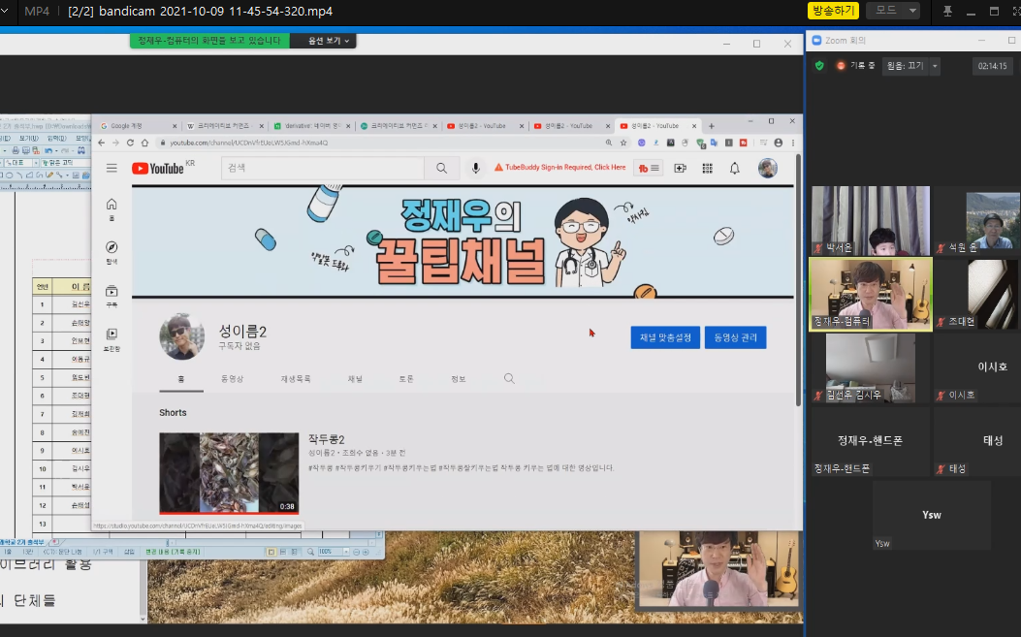Open the 작두콩2 Shorts thumbnail

229,473
